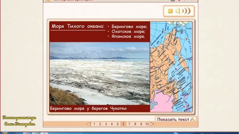Click the Показать текст button
Viewport: 239px width, 134px height.
pos(176,119)
